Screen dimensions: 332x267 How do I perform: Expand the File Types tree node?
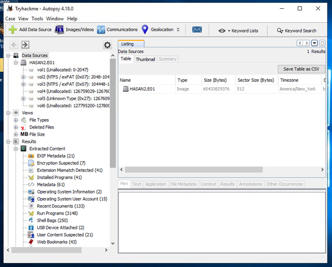[16, 120]
